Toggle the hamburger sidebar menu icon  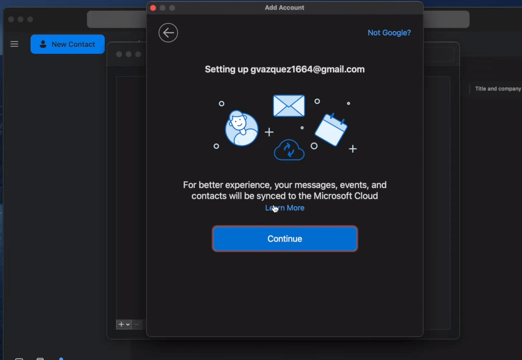click(14, 44)
